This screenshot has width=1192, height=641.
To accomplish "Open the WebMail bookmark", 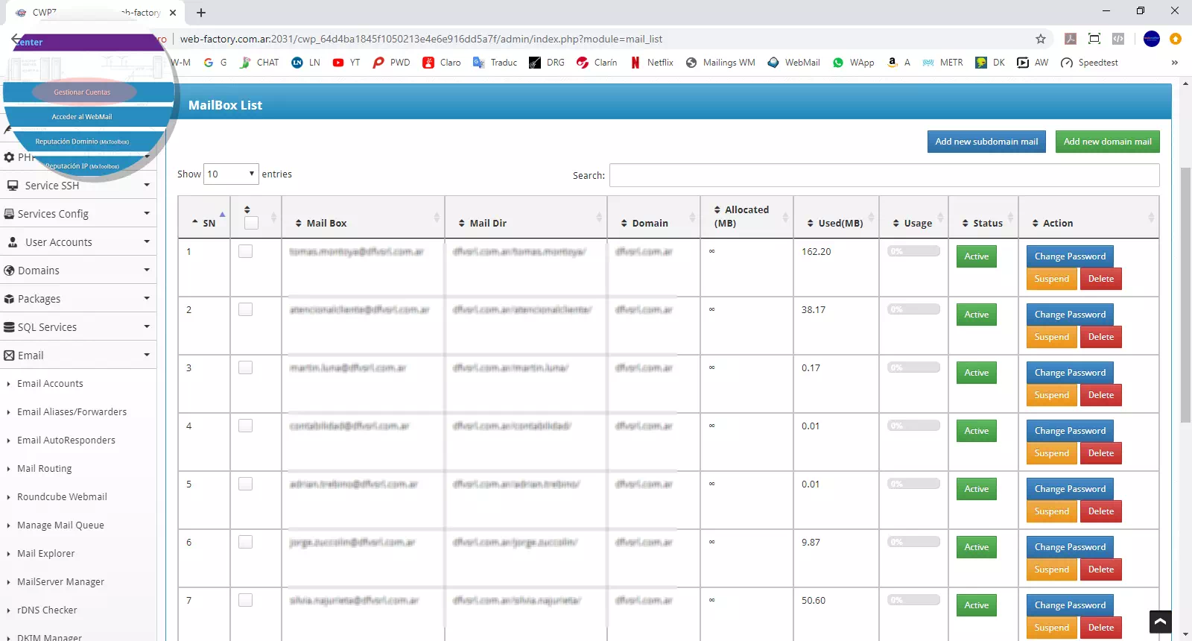I will [793, 63].
